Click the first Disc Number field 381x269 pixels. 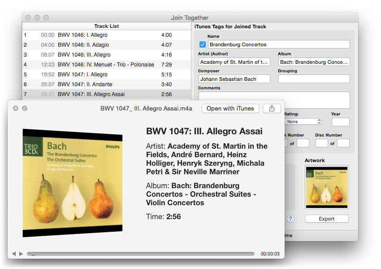click(322, 143)
